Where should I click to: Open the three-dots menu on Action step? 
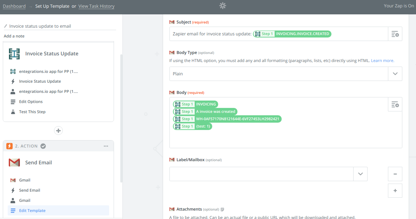pos(106,146)
